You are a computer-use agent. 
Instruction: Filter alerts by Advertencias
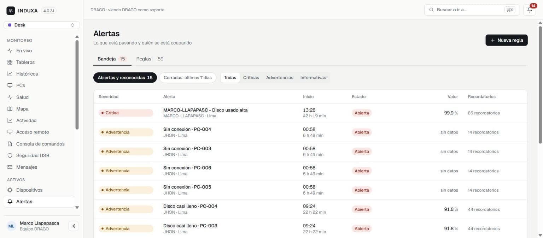pyautogui.click(x=280, y=78)
